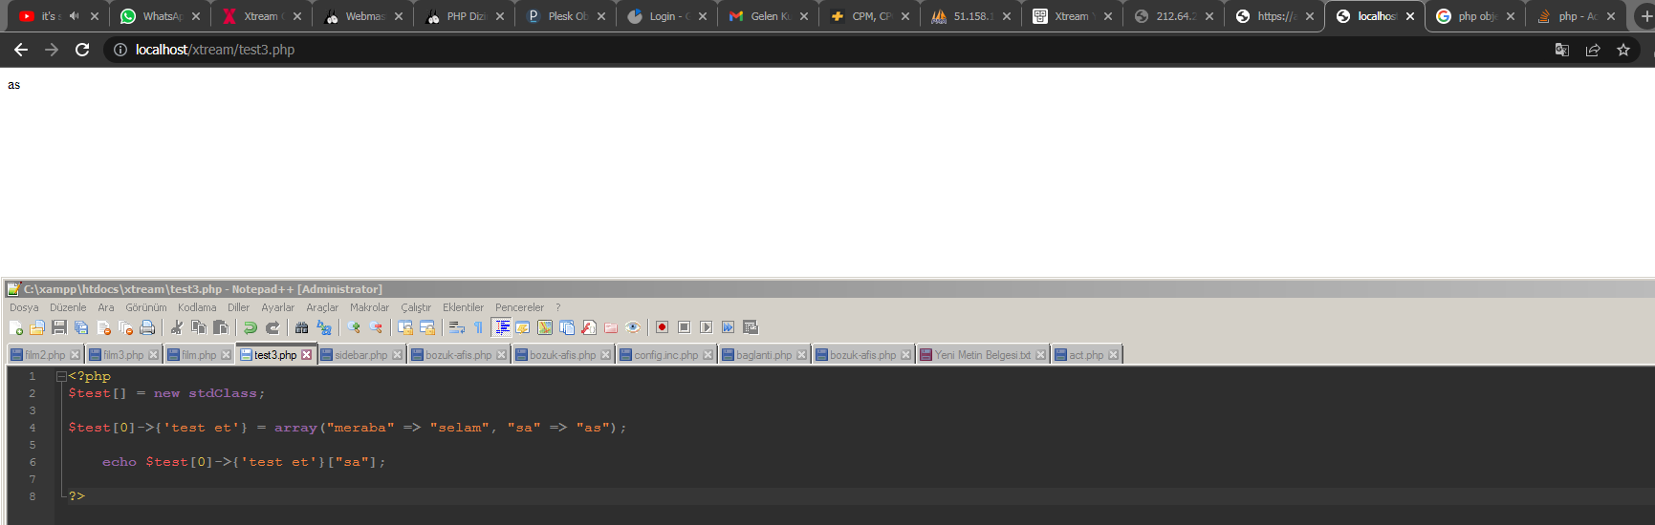Open the Ayarlar menu
1655x525 pixels.
click(277, 307)
